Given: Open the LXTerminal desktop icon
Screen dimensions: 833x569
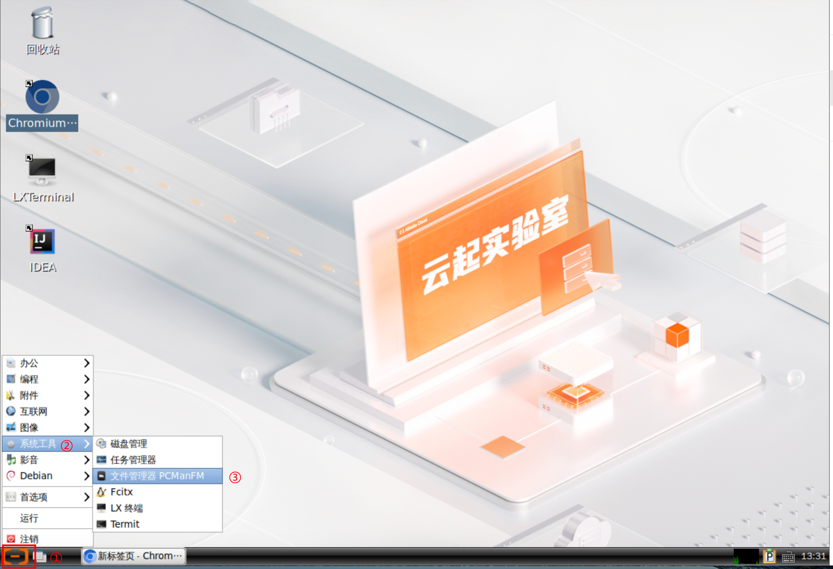Looking at the screenshot, I should [42, 170].
